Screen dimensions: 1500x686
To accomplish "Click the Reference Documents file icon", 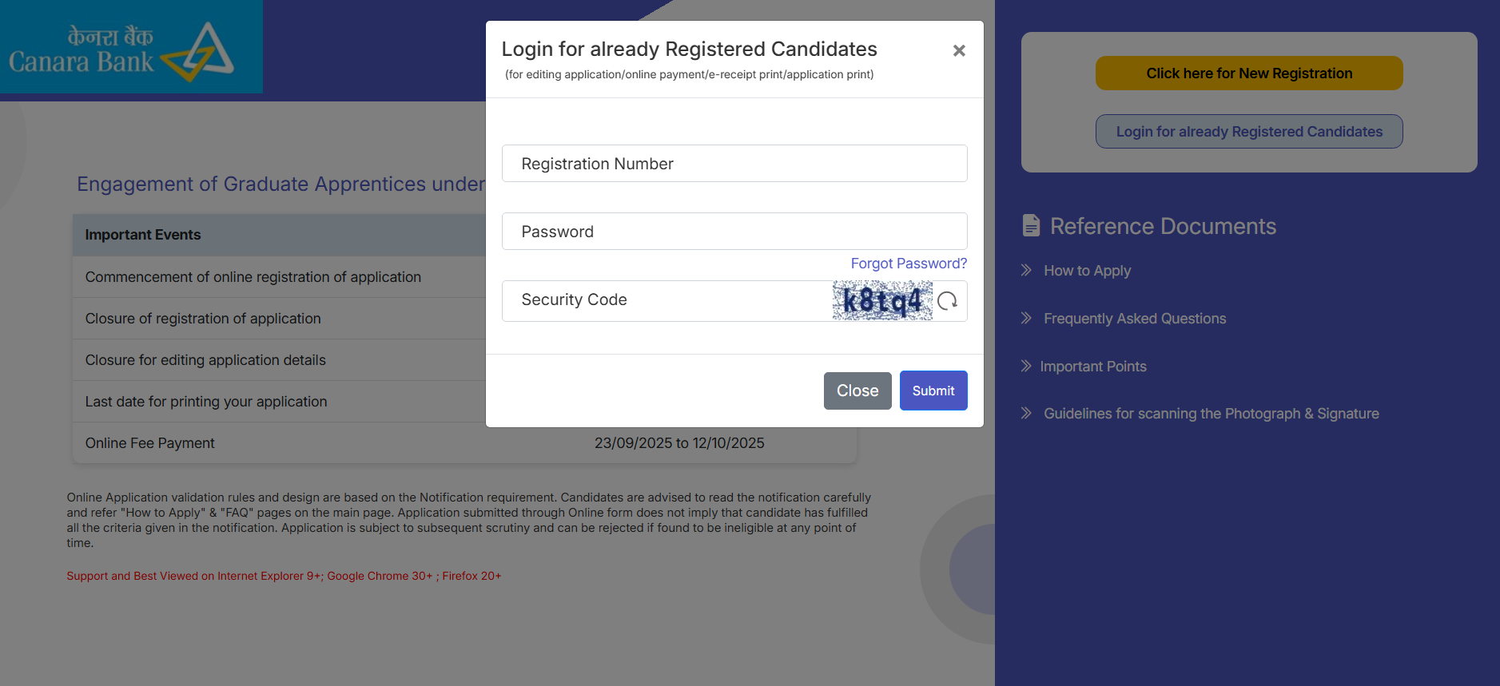I will tap(1031, 226).
